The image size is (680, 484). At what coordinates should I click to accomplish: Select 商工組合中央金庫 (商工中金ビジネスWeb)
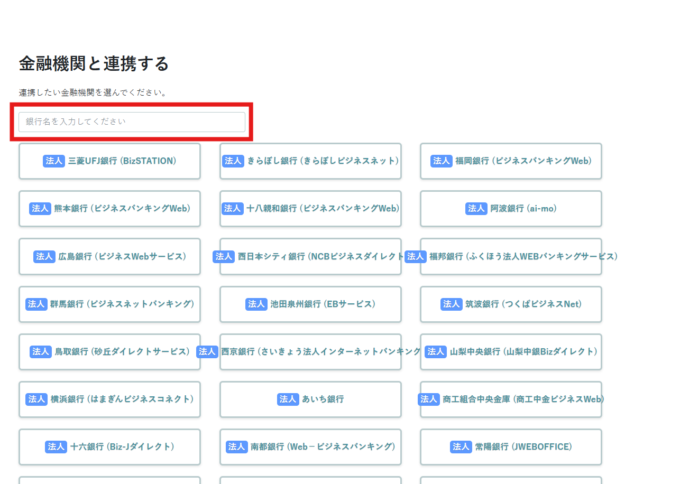511,399
